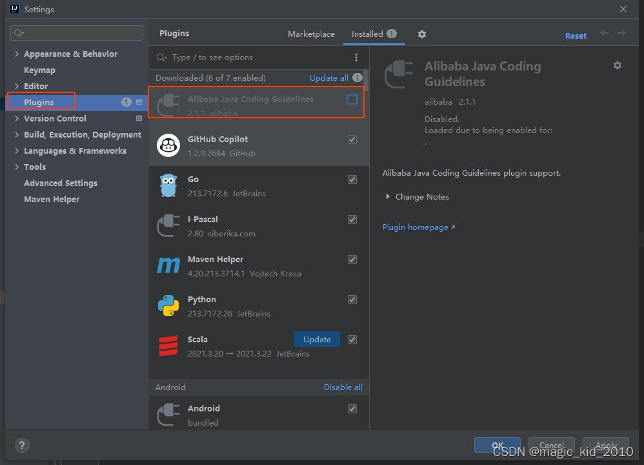The width and height of the screenshot is (644, 465).
Task: Click magnifier icon in plugin search field
Action: (161, 57)
